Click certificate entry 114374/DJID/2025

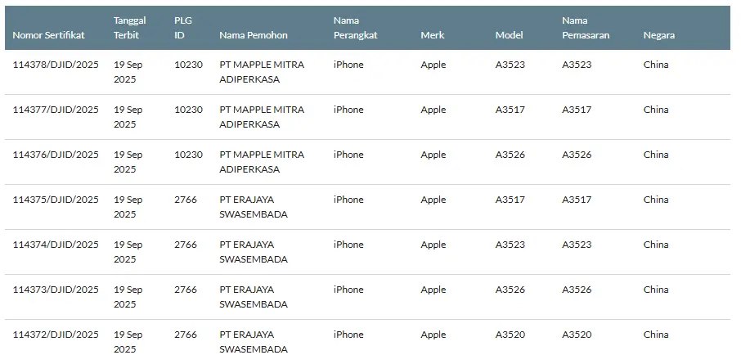[56, 245]
